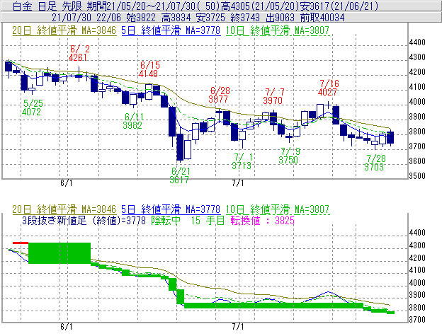The width and height of the screenshot is (442, 336).
Task: Click the 3段抜き新値足 (終値)=3778 label
Action: coord(84,220)
